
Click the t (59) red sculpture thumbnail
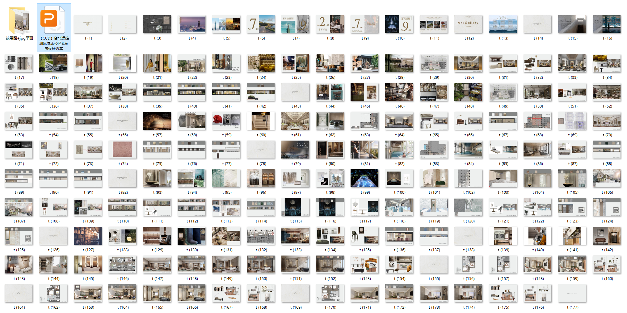pos(226,121)
